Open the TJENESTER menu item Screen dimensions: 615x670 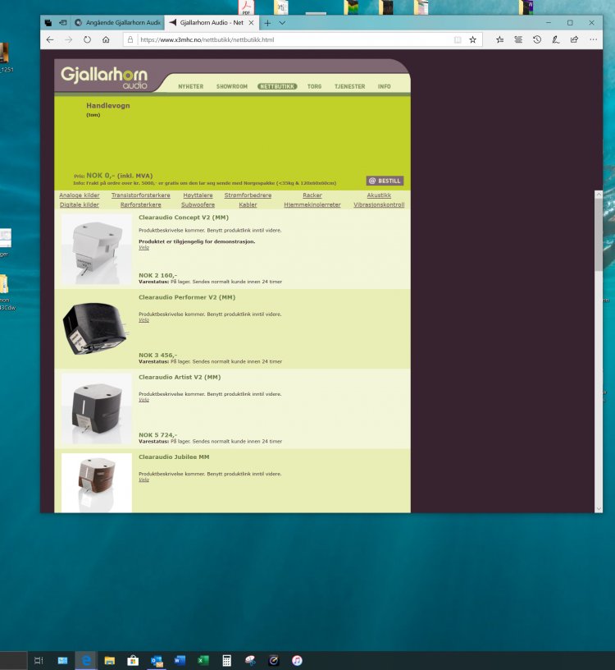[349, 86]
